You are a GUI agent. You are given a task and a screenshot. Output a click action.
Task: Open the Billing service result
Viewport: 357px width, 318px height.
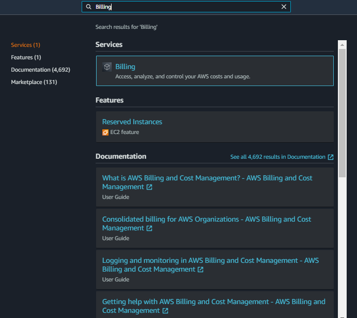(125, 67)
